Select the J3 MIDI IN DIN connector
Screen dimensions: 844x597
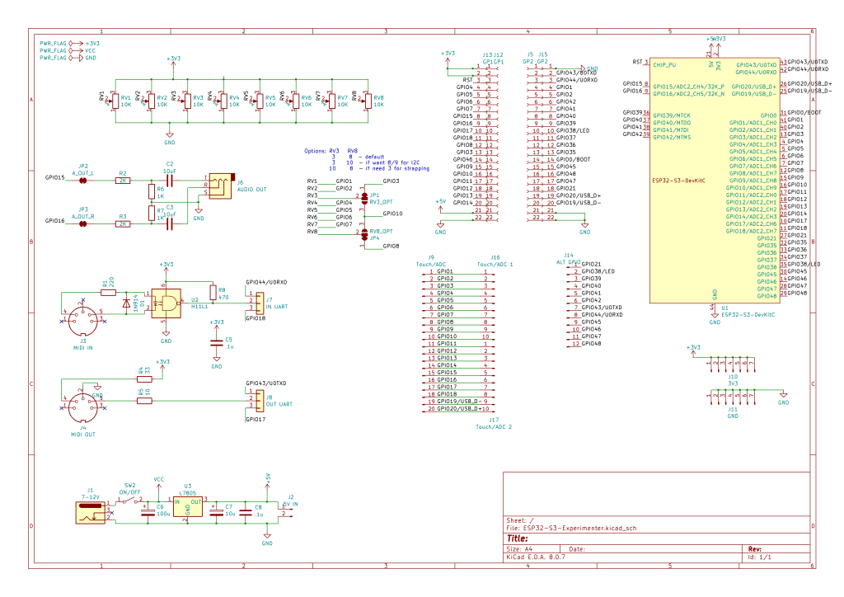pyautogui.click(x=82, y=317)
